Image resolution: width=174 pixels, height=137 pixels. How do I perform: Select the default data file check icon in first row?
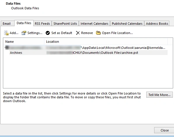point(7,47)
